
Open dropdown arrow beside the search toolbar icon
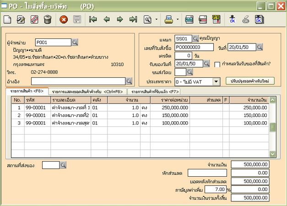[157, 19]
